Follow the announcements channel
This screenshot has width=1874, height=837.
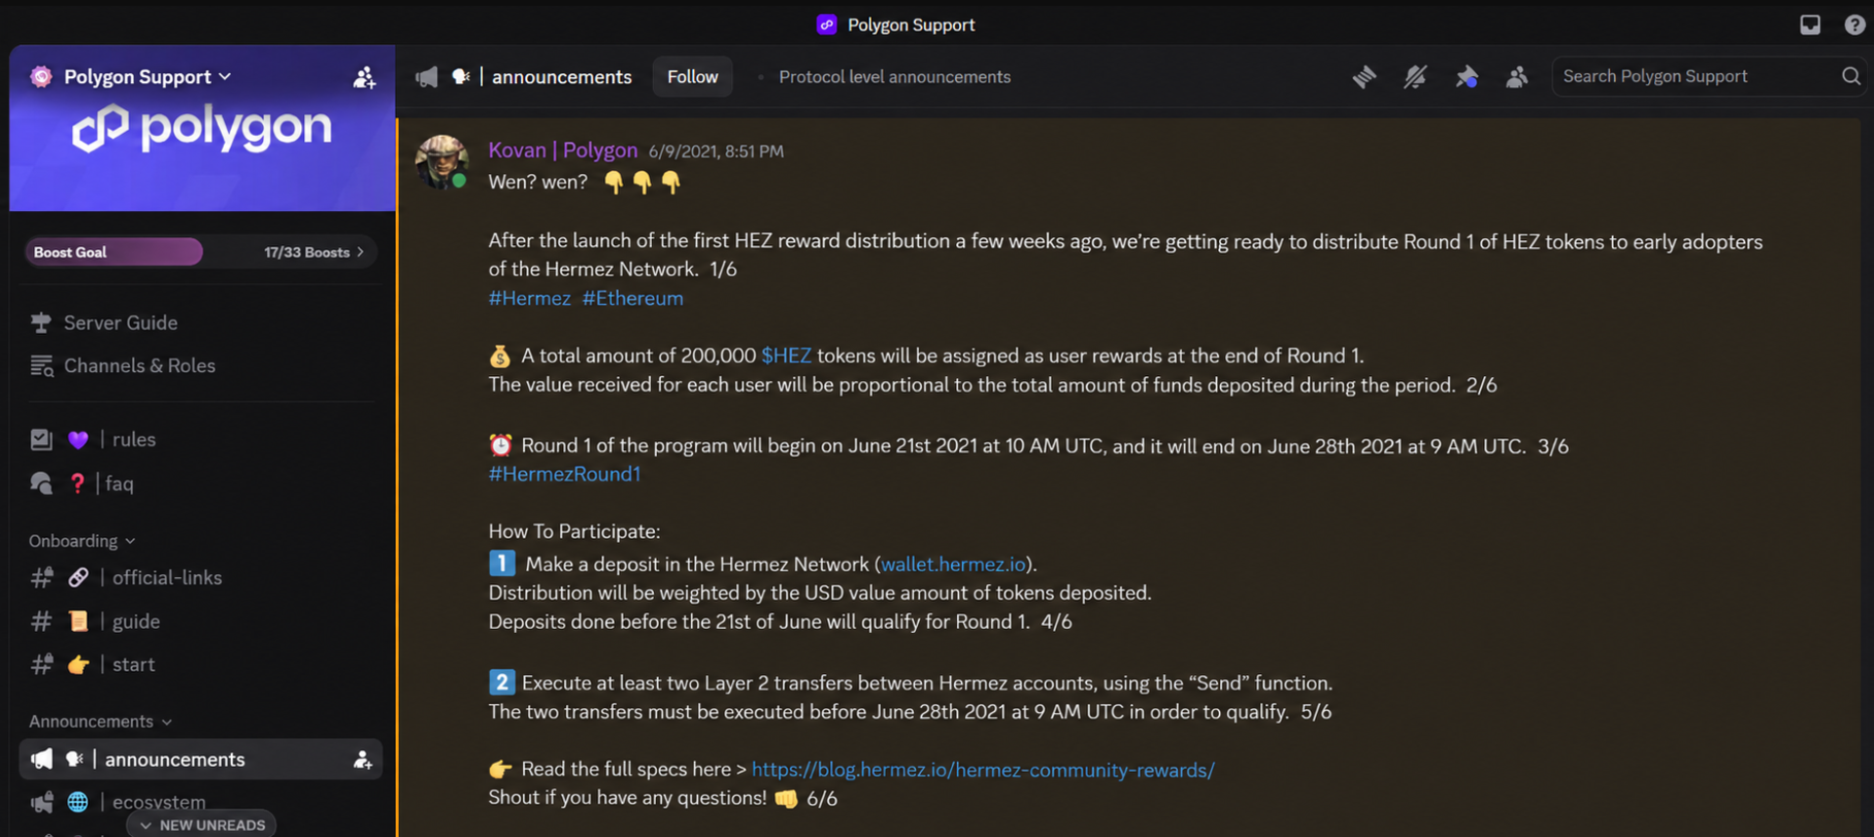692,76
